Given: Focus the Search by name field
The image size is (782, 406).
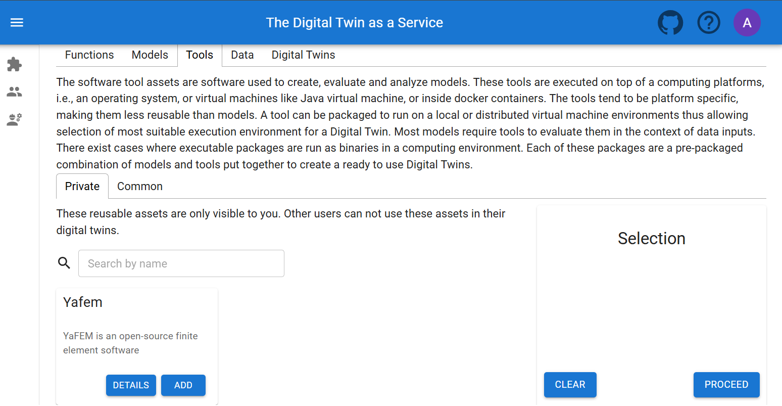Looking at the screenshot, I should coord(181,263).
